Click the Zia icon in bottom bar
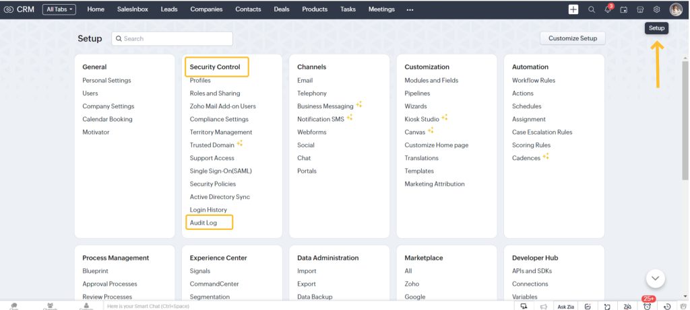This screenshot has height=310, width=690. [x=627, y=307]
